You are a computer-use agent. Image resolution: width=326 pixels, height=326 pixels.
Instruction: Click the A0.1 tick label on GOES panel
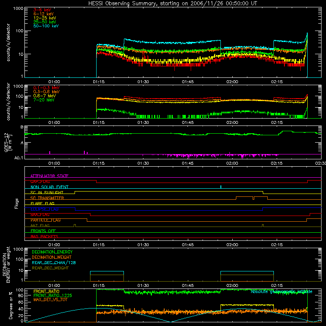coord(19,158)
